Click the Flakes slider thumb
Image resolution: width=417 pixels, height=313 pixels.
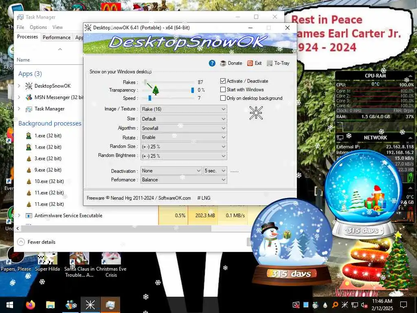click(x=145, y=82)
